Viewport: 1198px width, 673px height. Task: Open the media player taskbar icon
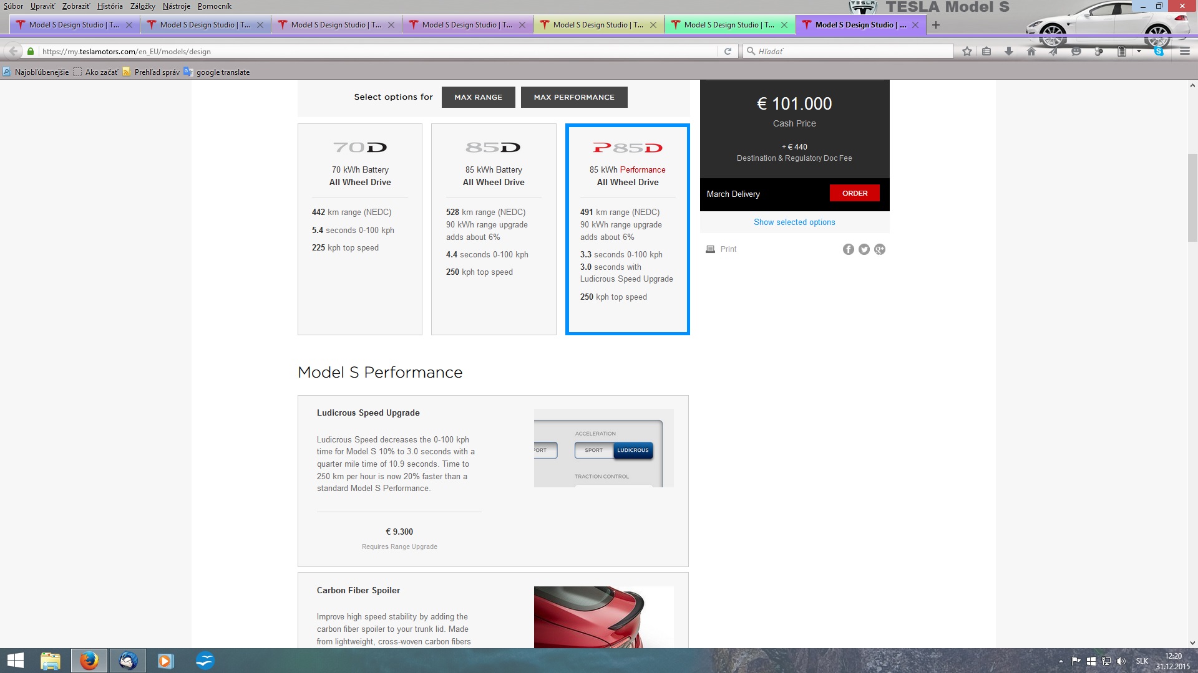coord(165,661)
